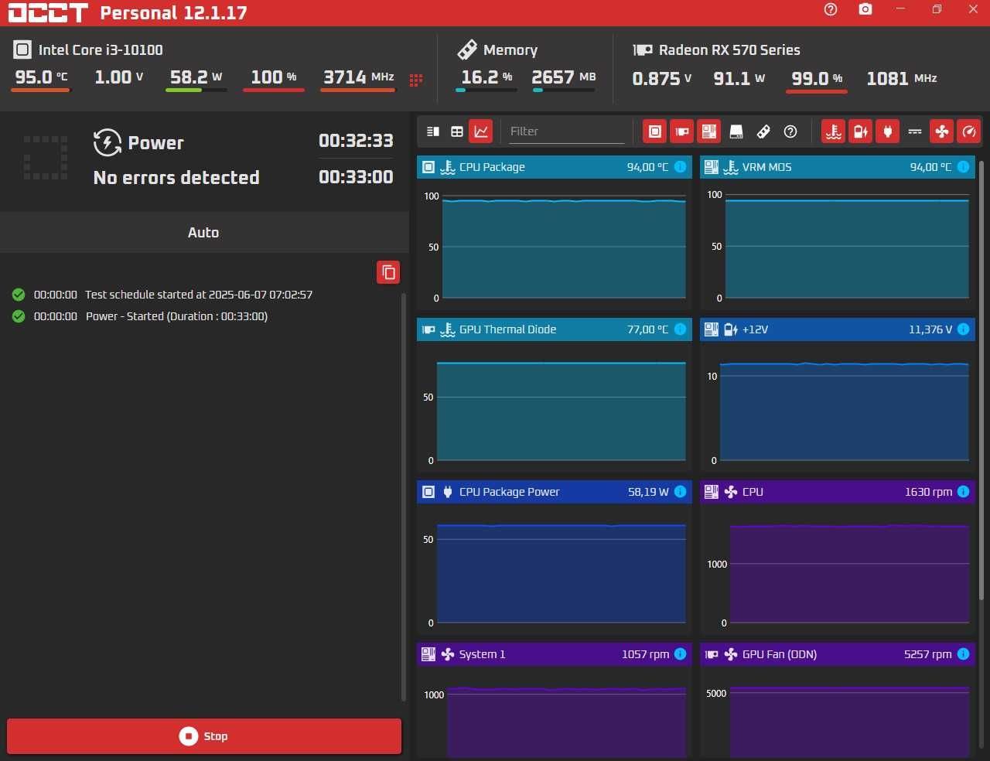Click the GPU voltage value '0.875 V'
The width and height of the screenshot is (990, 761).
pos(662,79)
